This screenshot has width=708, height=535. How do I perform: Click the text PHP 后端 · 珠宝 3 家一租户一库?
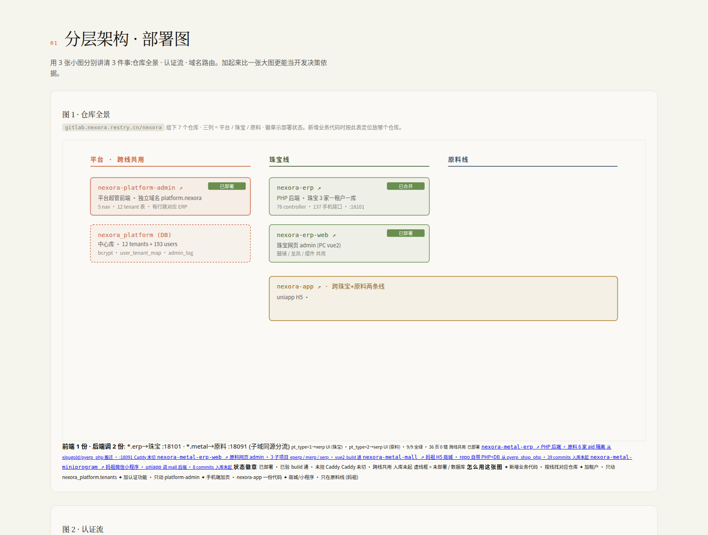(316, 198)
